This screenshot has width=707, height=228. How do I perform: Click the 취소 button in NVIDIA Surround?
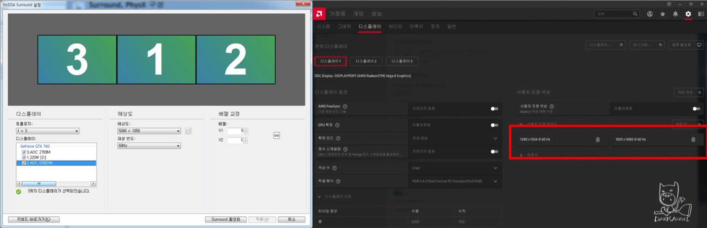pos(292,219)
